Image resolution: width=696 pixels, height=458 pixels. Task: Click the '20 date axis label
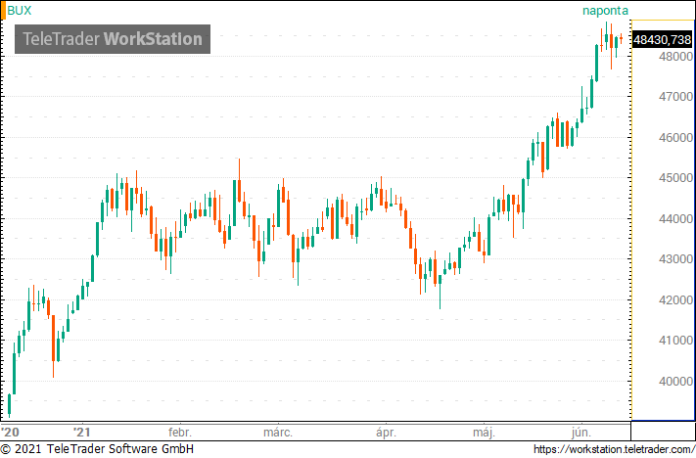pyautogui.click(x=10, y=433)
